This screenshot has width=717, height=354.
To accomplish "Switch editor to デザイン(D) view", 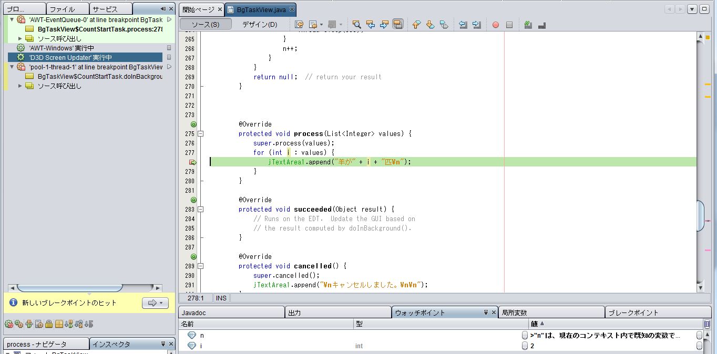I will click(259, 25).
